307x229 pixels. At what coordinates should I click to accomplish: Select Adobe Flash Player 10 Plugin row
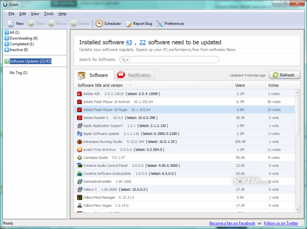click(185, 110)
